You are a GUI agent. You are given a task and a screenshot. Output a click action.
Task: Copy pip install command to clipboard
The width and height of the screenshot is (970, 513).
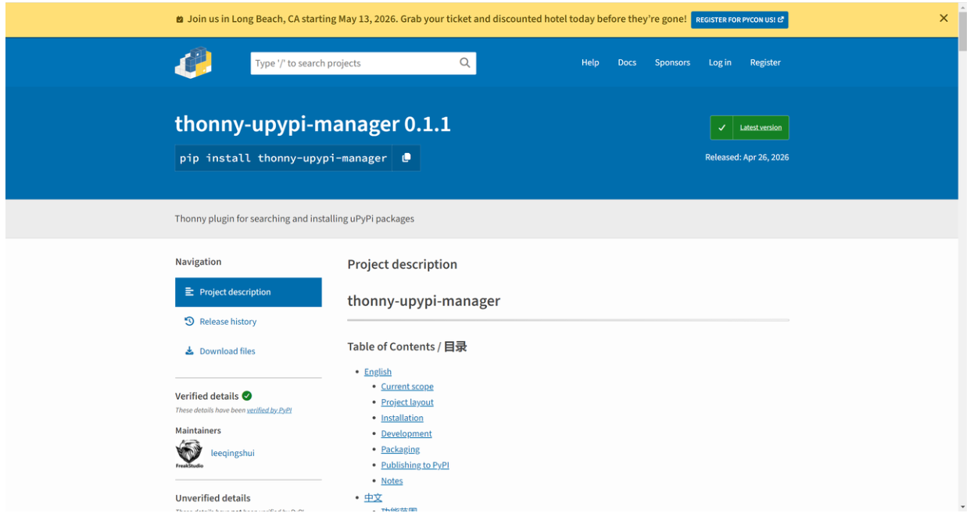pos(406,158)
